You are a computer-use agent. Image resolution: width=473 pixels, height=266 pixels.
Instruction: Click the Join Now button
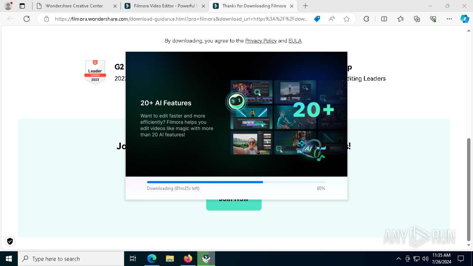point(234,205)
